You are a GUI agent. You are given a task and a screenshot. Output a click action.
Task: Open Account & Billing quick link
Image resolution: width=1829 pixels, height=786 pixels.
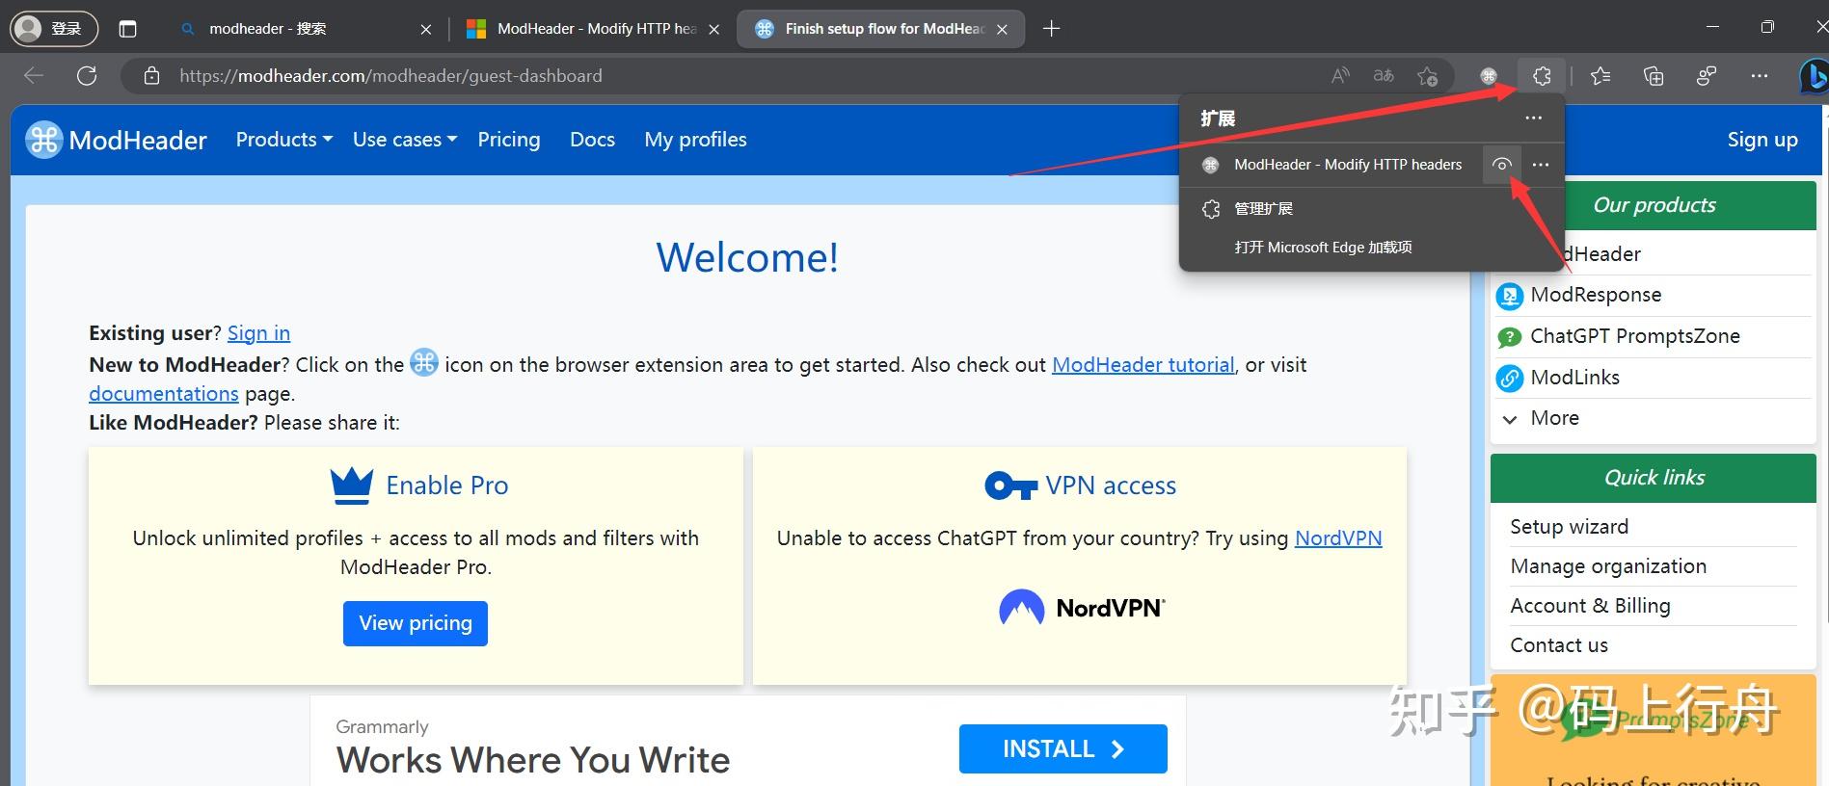(1590, 606)
